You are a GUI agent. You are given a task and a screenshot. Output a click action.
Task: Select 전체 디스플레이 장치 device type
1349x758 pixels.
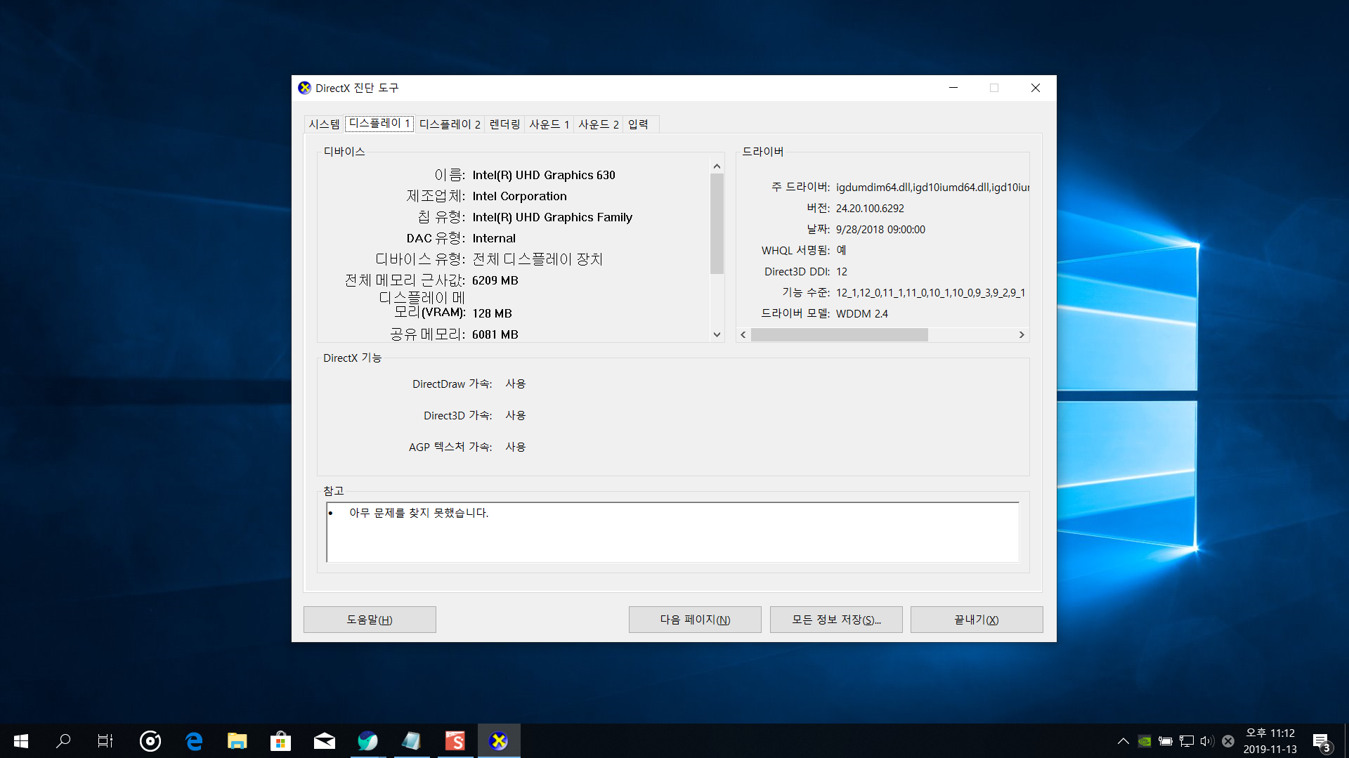tap(537, 259)
